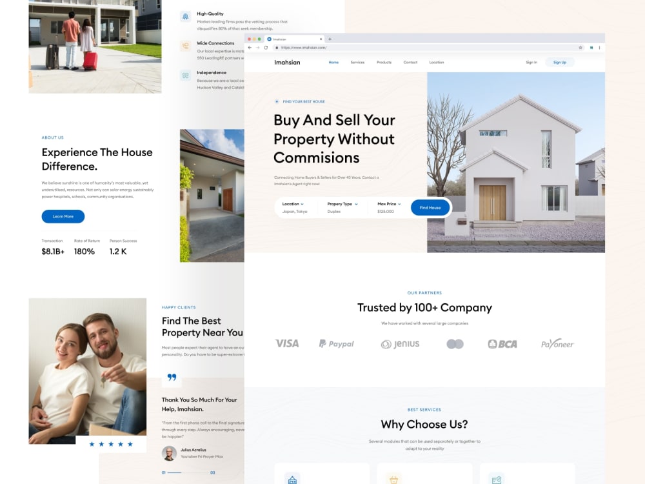Close the Imahsian browser tab

tap(321, 39)
